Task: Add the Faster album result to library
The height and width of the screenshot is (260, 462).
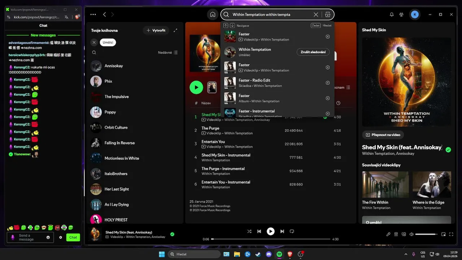Action: (328, 98)
